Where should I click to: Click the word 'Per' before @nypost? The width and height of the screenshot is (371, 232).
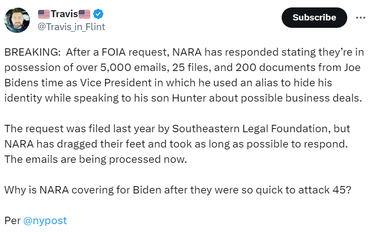click(12, 220)
